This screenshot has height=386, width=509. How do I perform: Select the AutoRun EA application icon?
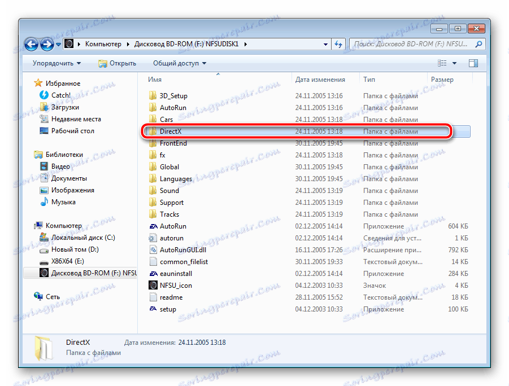coord(153,226)
